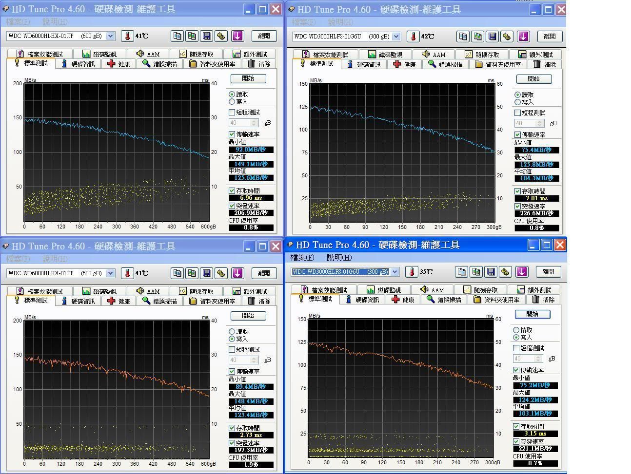
Task: Click 開始 in 300 GB write-test window
Action: point(532,314)
